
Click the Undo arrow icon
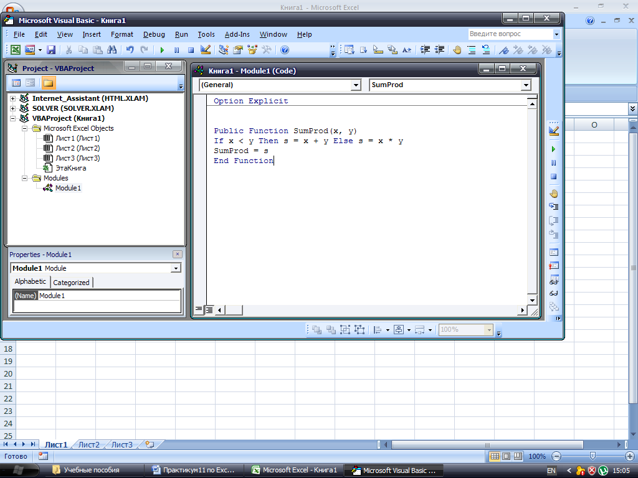point(130,50)
